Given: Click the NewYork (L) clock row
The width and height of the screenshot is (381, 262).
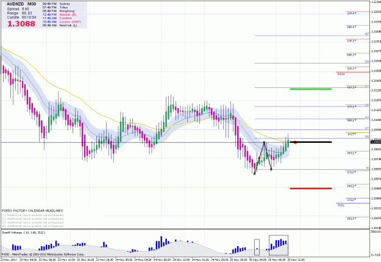Looking at the screenshot, I should tap(60, 25).
